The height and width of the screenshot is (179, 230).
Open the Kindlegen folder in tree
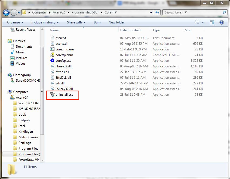click(26, 132)
